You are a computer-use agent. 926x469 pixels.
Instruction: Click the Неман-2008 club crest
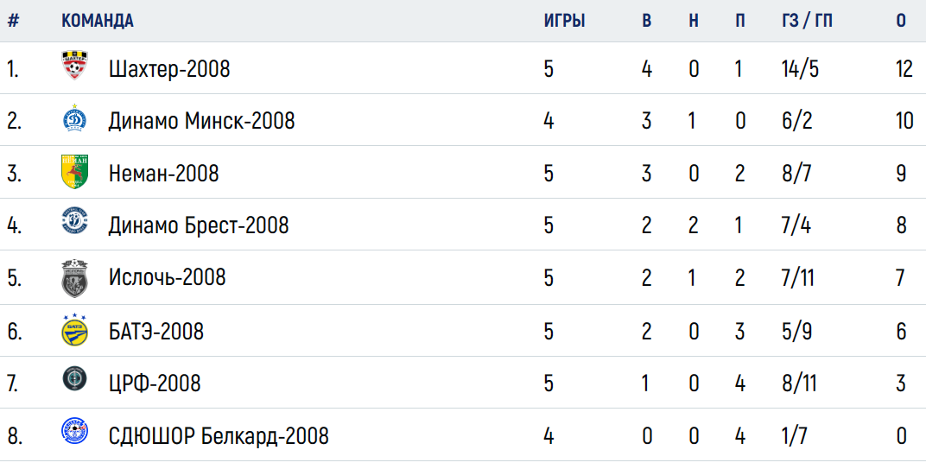point(74,172)
